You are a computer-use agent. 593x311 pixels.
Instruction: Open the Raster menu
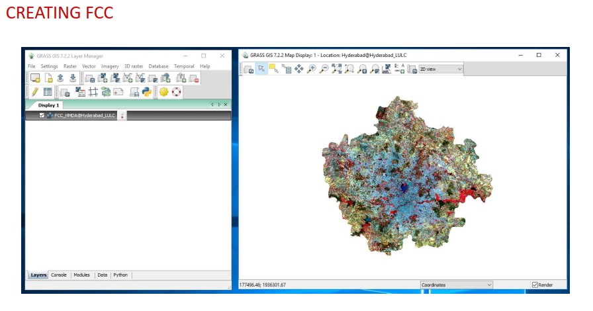pos(70,66)
